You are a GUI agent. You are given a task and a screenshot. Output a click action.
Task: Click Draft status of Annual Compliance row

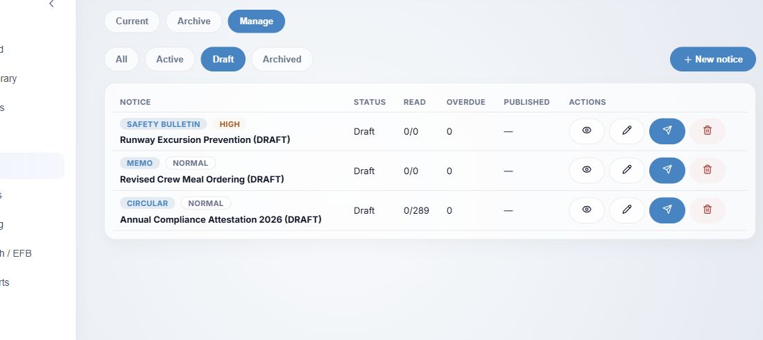tap(364, 210)
